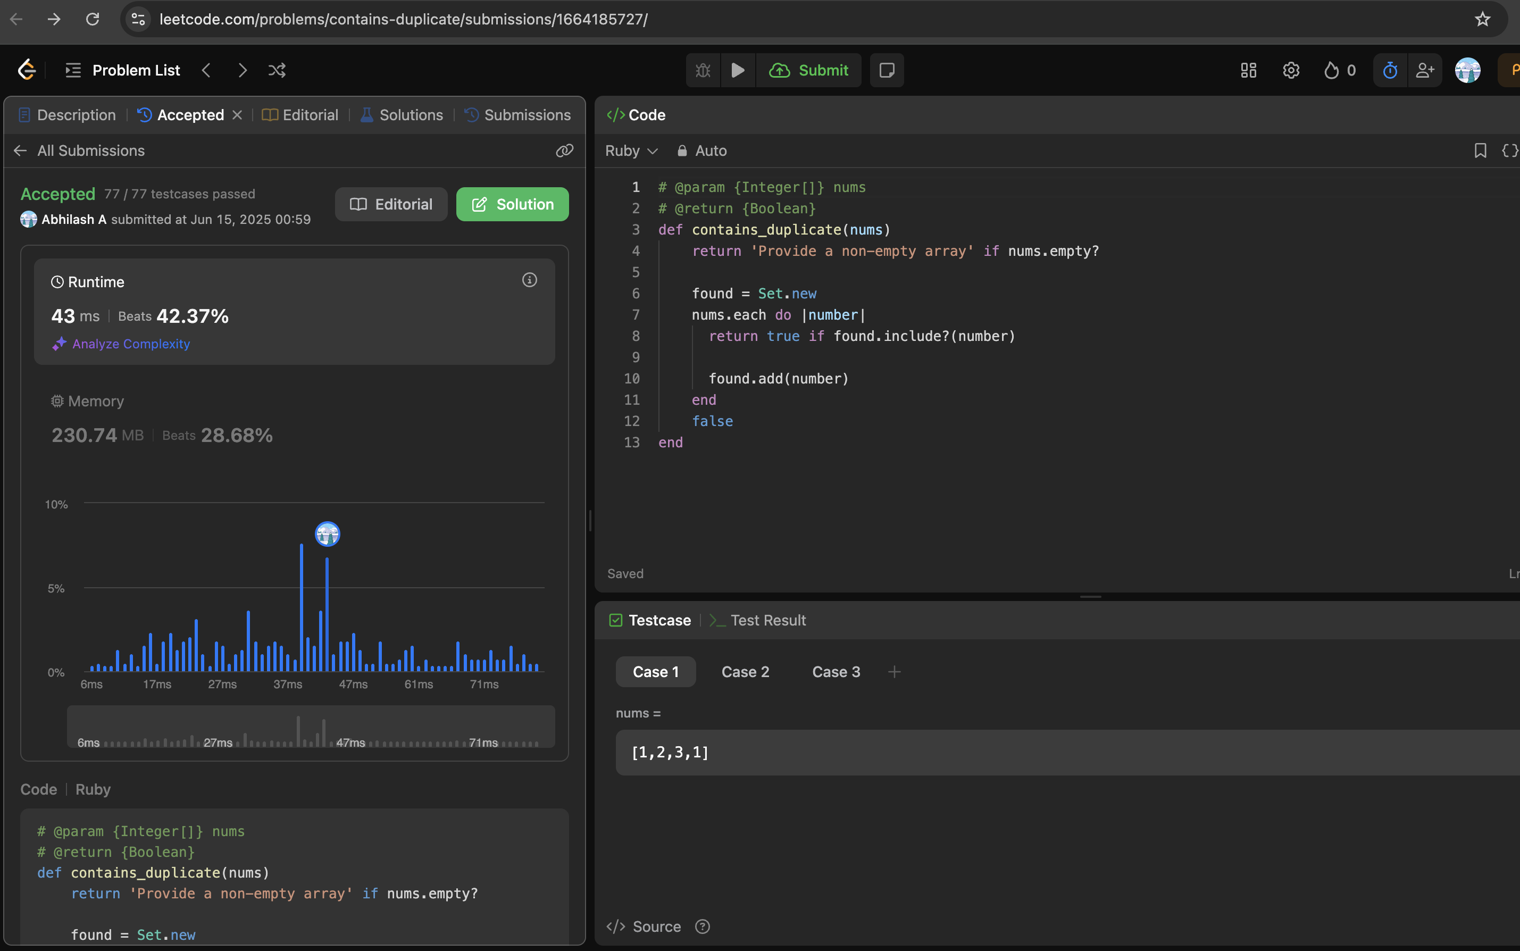Click the invite user icon
This screenshot has height=951, width=1520.
click(x=1424, y=70)
